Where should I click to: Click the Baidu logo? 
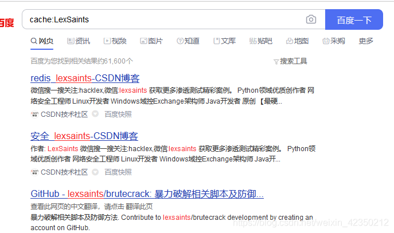coord(6,22)
